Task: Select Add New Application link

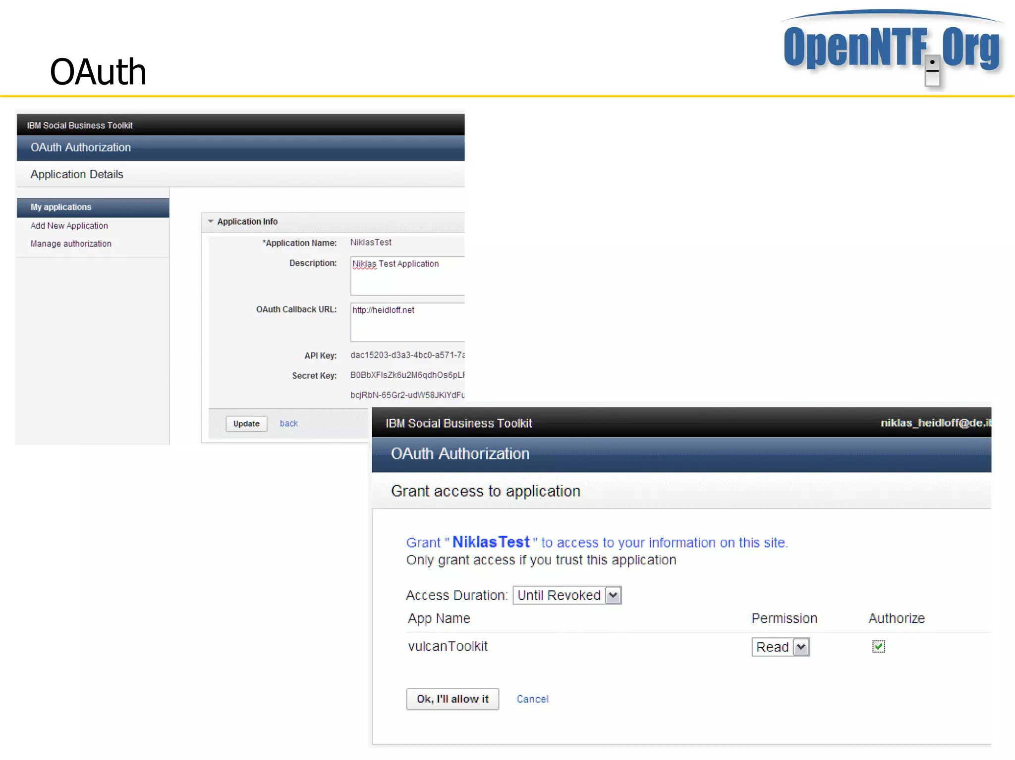Action: (69, 226)
